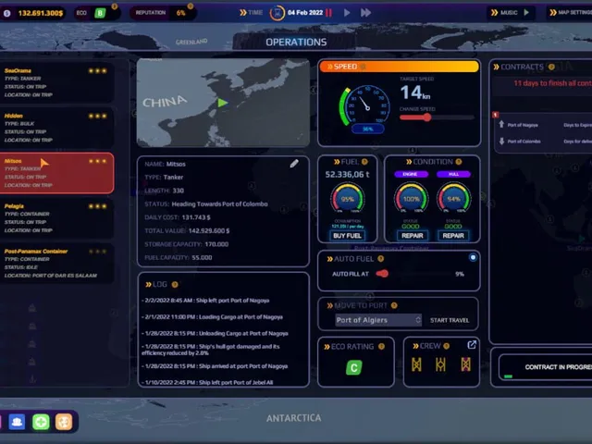This screenshot has height=444, width=592.
Task: Click the speedometer gauge
Action: [x=364, y=105]
